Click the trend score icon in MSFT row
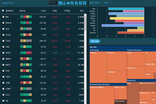 point(22,65)
